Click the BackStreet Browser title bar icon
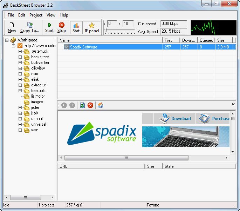240x211 pixels. 6,5
